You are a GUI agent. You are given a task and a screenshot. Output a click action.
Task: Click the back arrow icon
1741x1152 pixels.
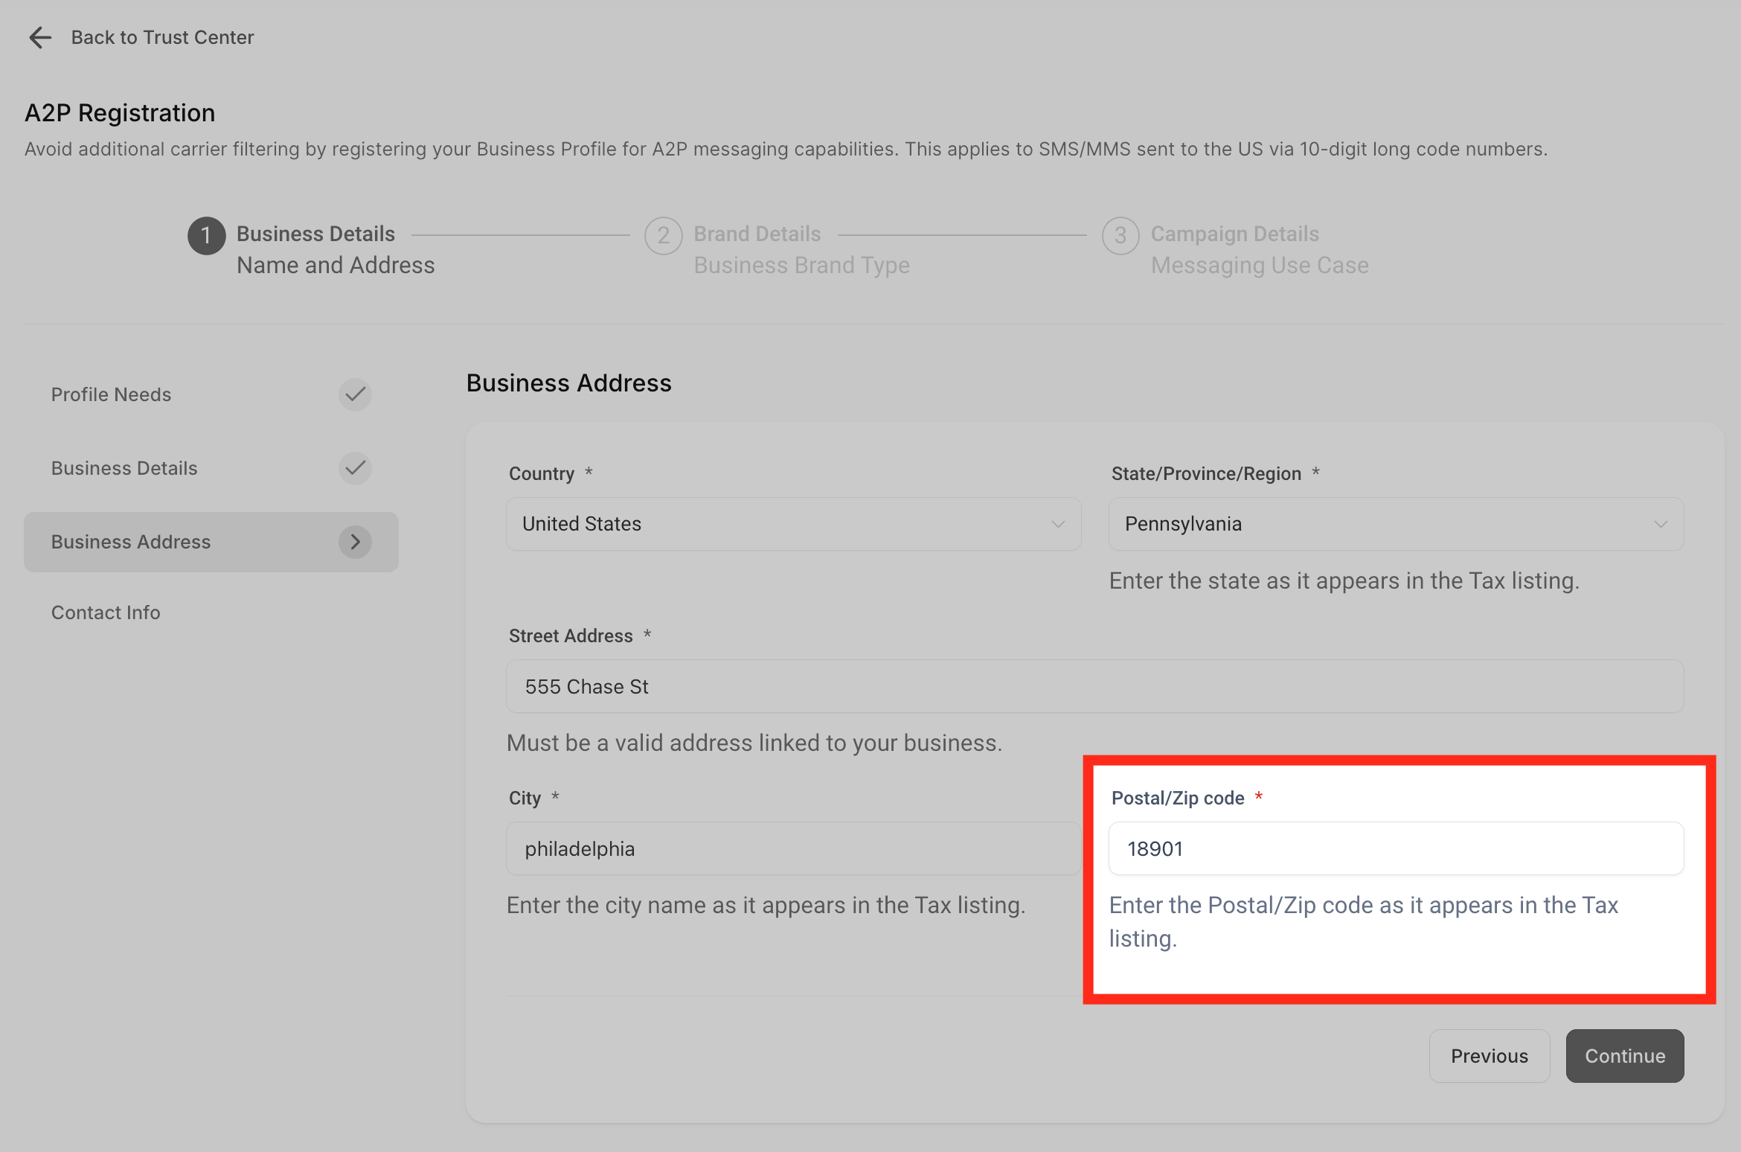click(x=39, y=37)
